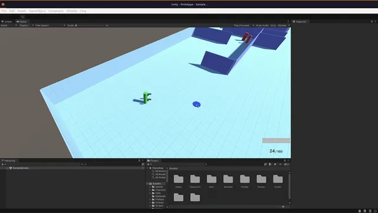
Task: Click the Inspector lock icon
Action: tap(372, 21)
